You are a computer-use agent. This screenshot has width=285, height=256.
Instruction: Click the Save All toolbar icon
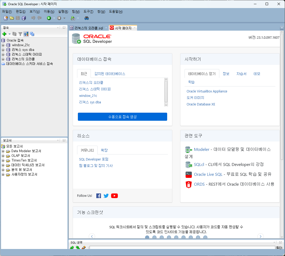pos(24,18)
